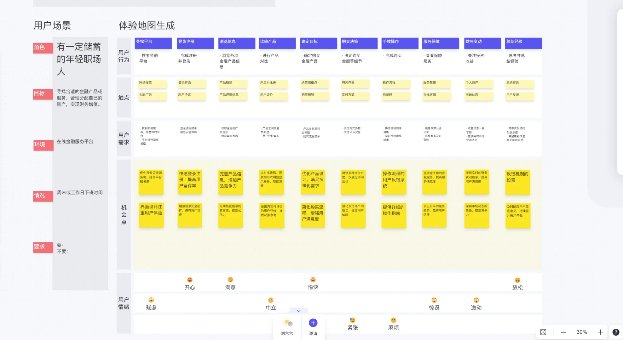Screen dimensions: 623x340
Task: Click the red 环境 label tag
Action: click(x=43, y=144)
